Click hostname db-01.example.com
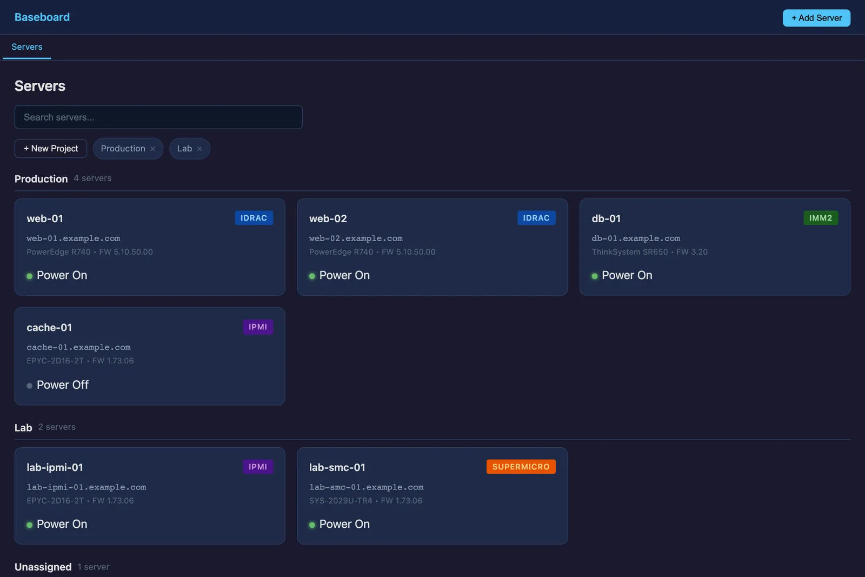The height and width of the screenshot is (577, 865). coord(636,238)
